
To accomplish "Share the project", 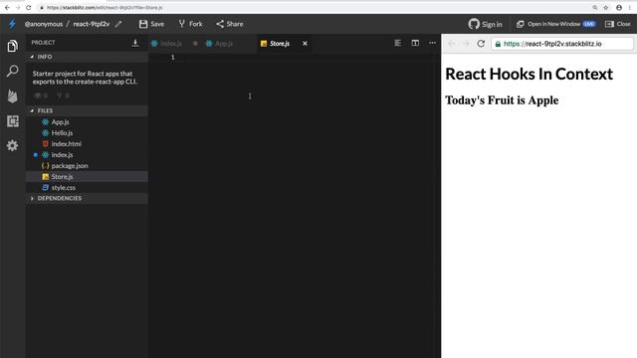I will (x=230, y=24).
